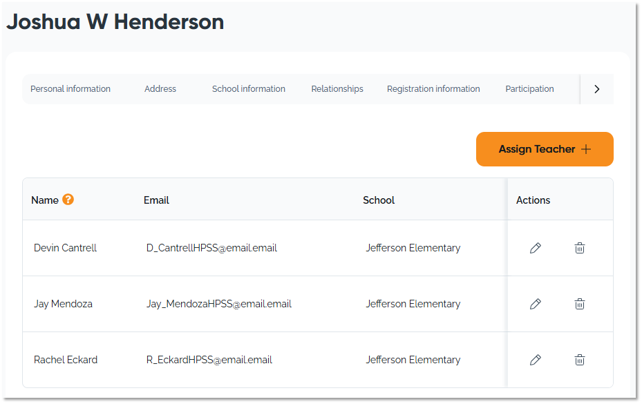This screenshot has height=404, width=642.
Task: Click the orange help icon beside Name
Action: pos(68,200)
